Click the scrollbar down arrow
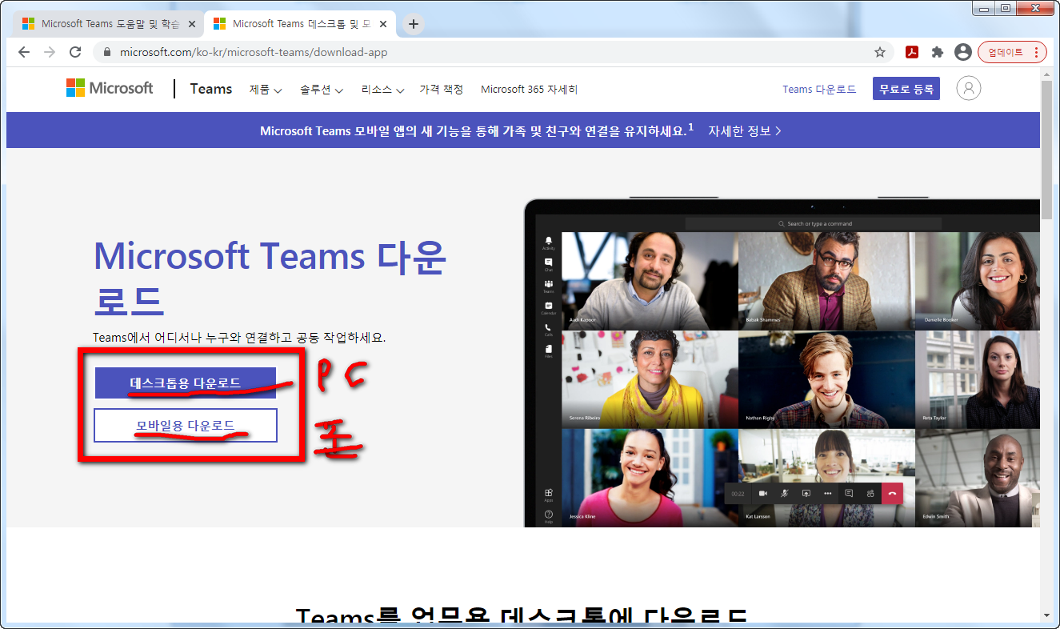This screenshot has width=1060, height=629. pyautogui.click(x=1046, y=615)
